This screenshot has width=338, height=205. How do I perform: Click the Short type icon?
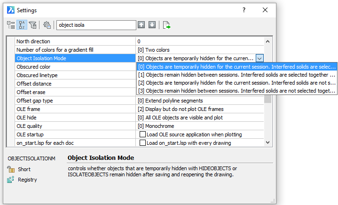click(11, 169)
